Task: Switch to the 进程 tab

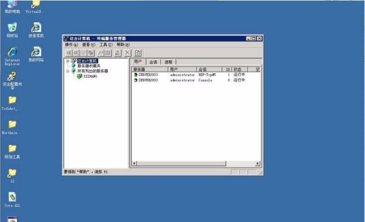Action: [168, 62]
